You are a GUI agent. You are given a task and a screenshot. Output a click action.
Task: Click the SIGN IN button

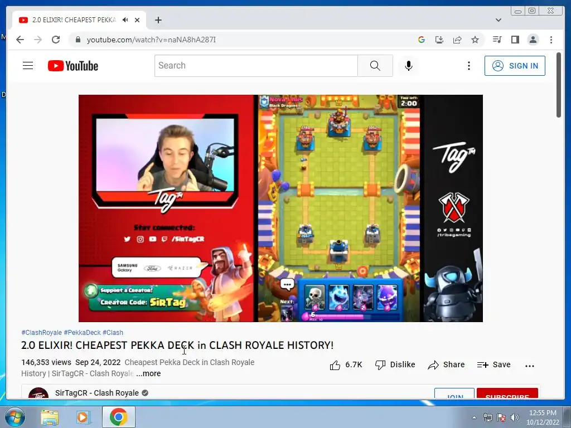tap(515, 66)
